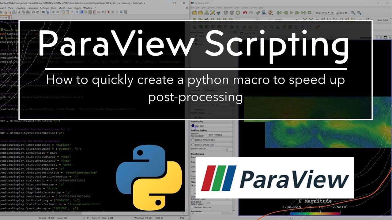Click ParaView red Undo arrow

click(x=245, y=13)
